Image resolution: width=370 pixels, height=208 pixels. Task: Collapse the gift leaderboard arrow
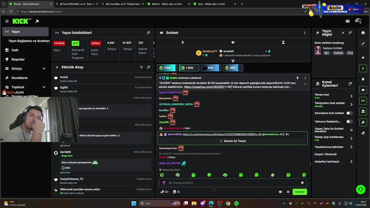point(233,61)
